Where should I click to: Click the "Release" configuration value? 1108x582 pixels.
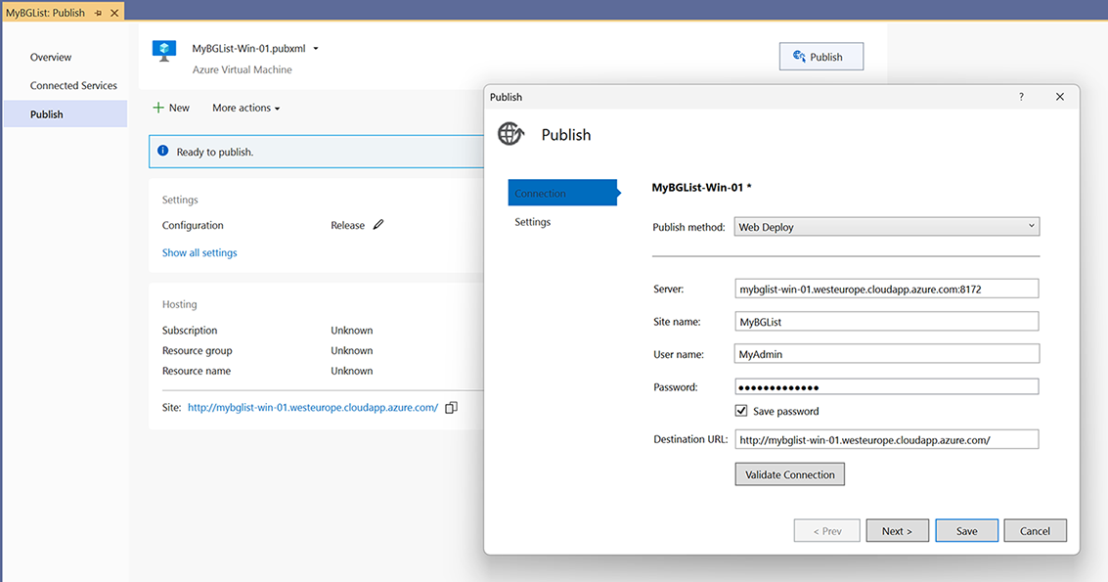[348, 225]
